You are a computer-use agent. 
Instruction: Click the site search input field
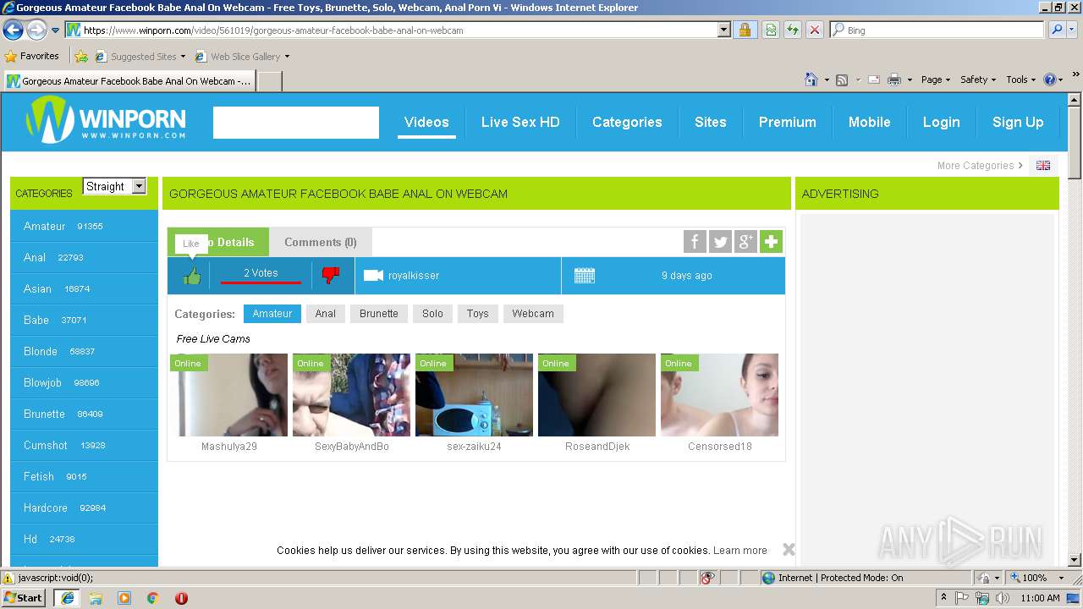pos(296,123)
